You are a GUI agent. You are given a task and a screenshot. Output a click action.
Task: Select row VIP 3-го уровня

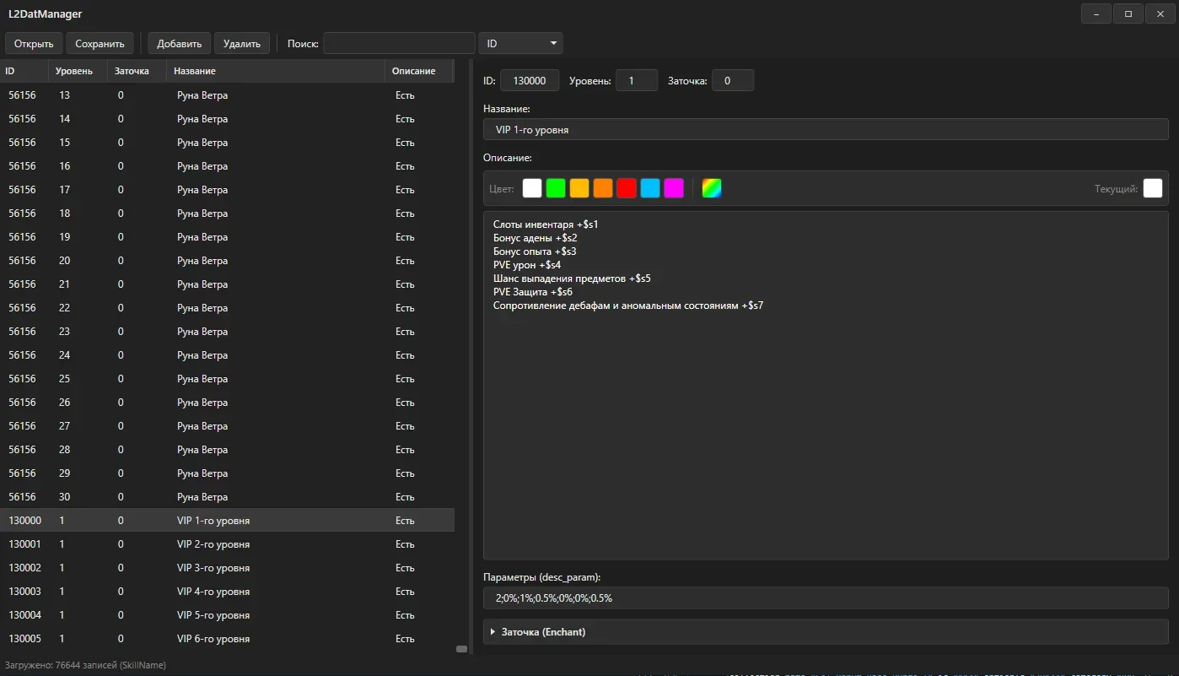(227, 567)
